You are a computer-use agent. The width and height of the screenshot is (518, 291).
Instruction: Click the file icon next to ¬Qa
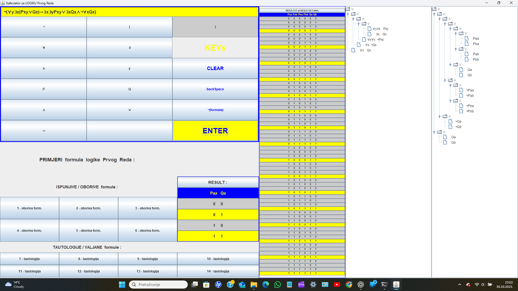(x=450, y=122)
